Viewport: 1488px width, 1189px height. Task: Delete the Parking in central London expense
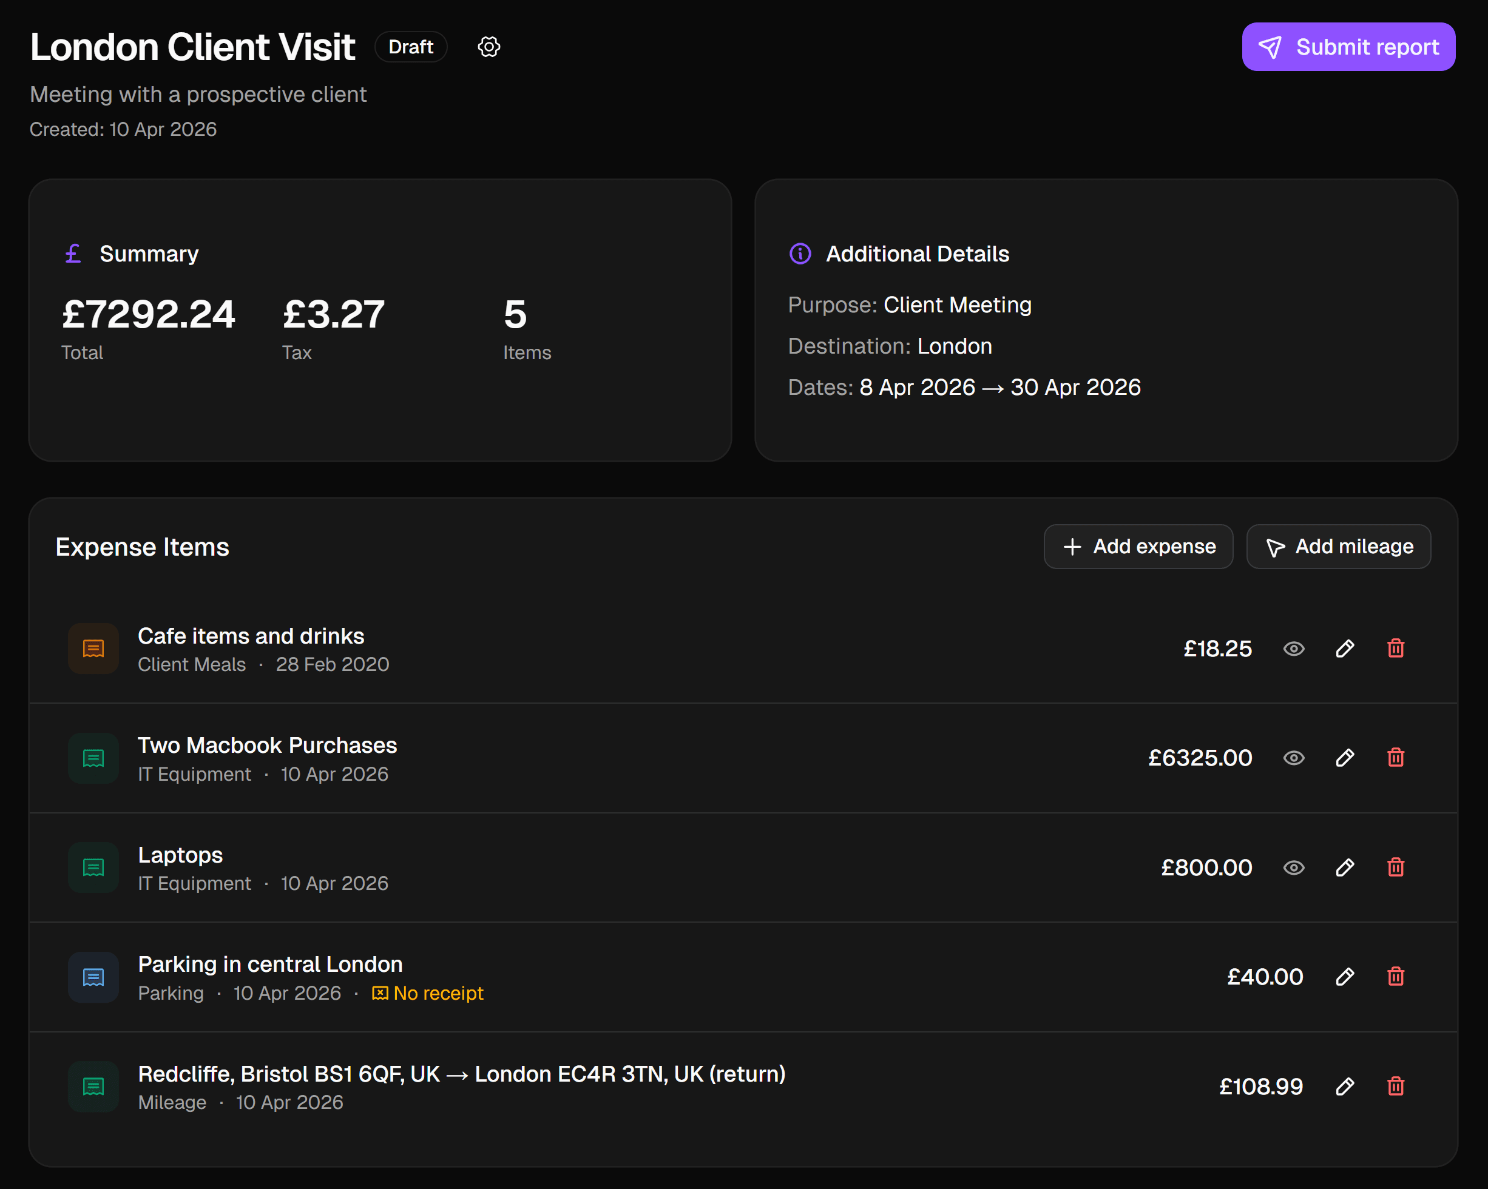point(1396,977)
